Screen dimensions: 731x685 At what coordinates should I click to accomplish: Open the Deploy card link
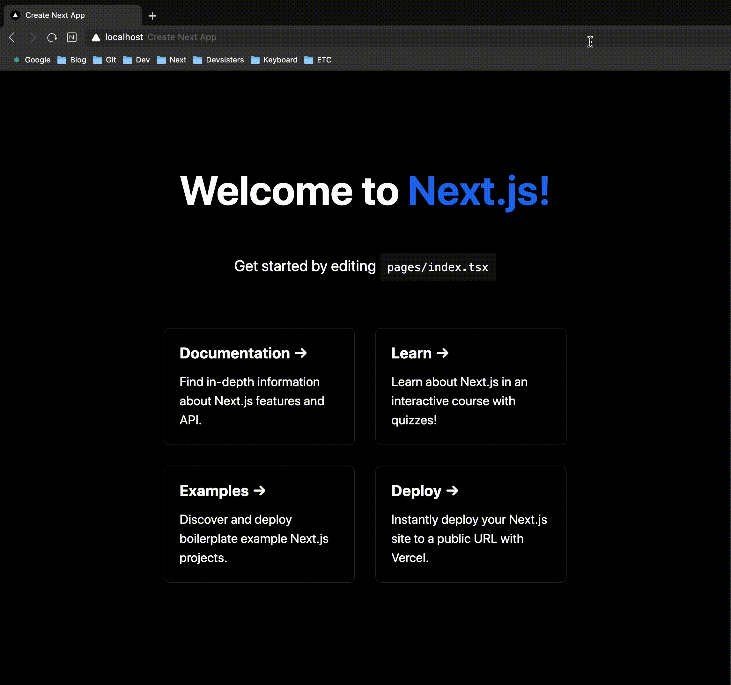click(470, 524)
